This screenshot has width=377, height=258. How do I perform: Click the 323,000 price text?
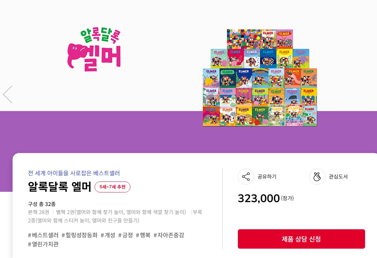[259, 199]
